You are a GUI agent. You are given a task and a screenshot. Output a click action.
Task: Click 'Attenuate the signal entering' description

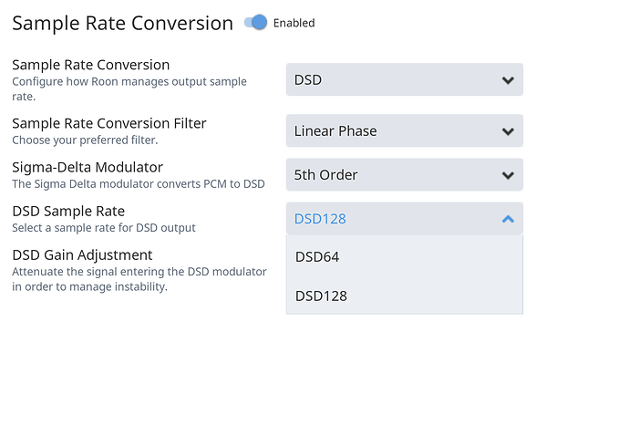pyautogui.click(x=139, y=279)
